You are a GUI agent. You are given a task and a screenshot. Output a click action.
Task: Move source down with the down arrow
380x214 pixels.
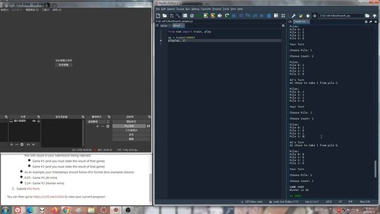coord(33,144)
